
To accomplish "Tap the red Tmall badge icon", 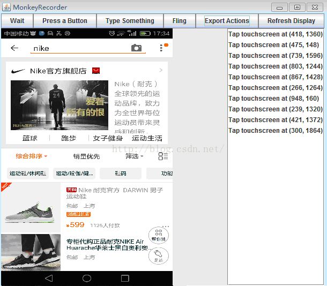I will pyautogui.click(x=96, y=71).
